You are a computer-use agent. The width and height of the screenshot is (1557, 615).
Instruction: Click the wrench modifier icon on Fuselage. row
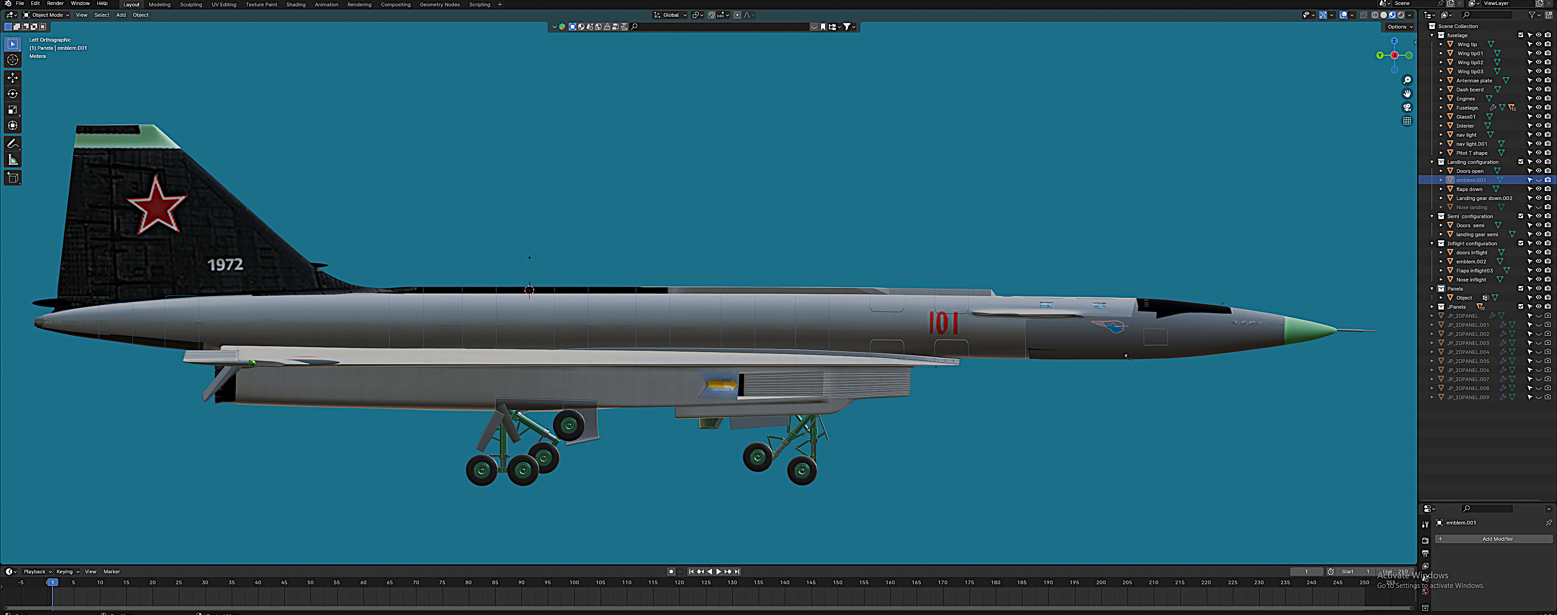click(x=1493, y=108)
